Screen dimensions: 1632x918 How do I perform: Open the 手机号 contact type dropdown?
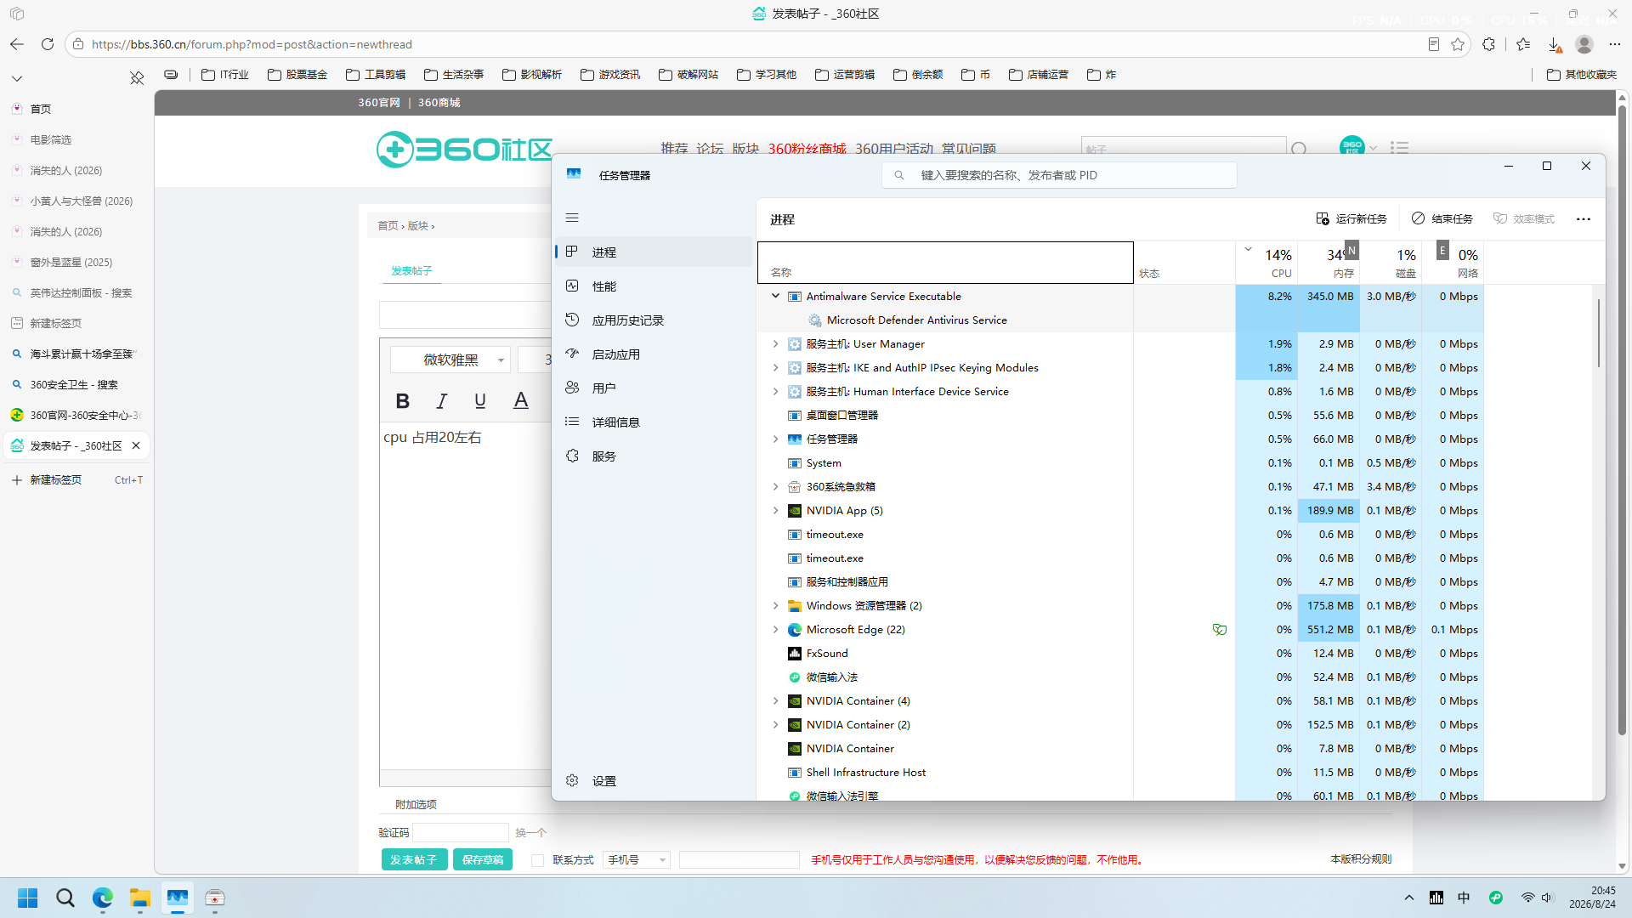(x=637, y=859)
